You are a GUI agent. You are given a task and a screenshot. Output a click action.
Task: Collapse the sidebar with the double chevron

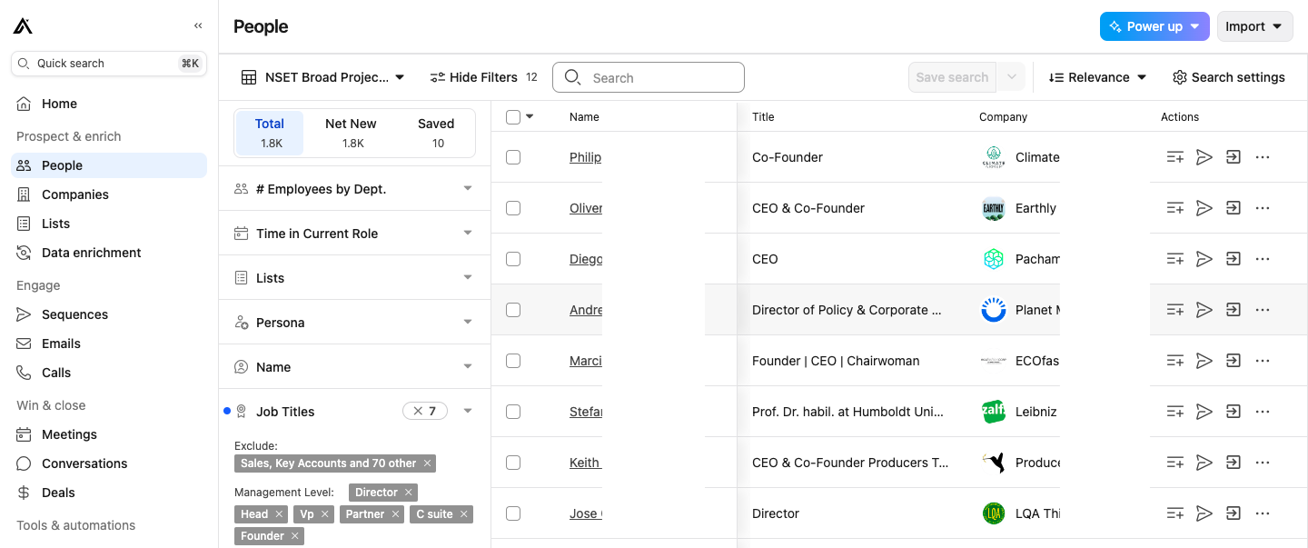[198, 26]
